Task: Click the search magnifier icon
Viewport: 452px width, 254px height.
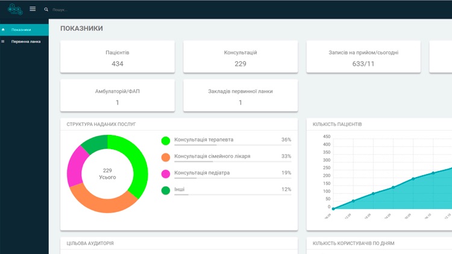Action: click(46, 10)
